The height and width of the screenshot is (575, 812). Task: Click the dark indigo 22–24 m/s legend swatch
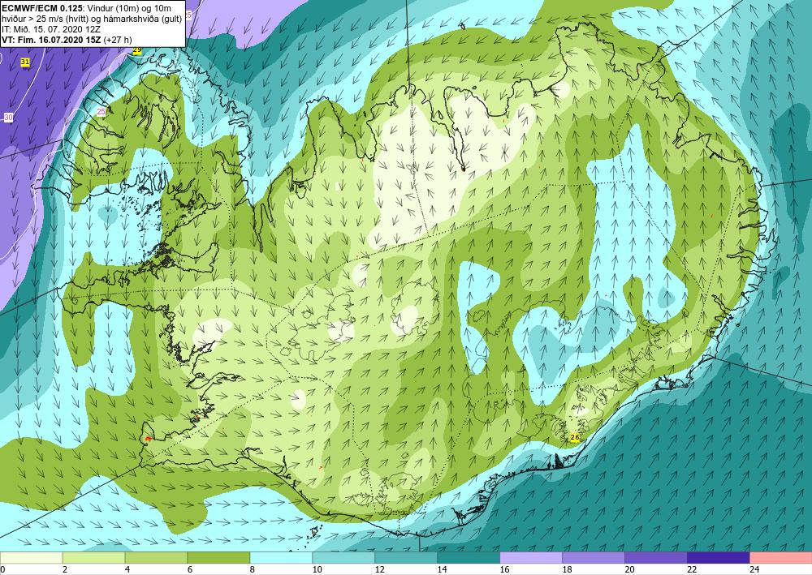(719, 558)
